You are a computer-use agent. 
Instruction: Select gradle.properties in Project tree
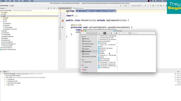pyautogui.click(x=7, y=36)
